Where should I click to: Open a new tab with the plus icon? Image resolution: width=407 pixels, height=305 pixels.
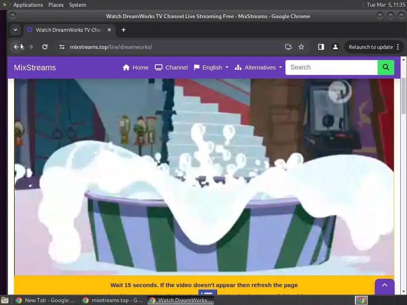(124, 30)
